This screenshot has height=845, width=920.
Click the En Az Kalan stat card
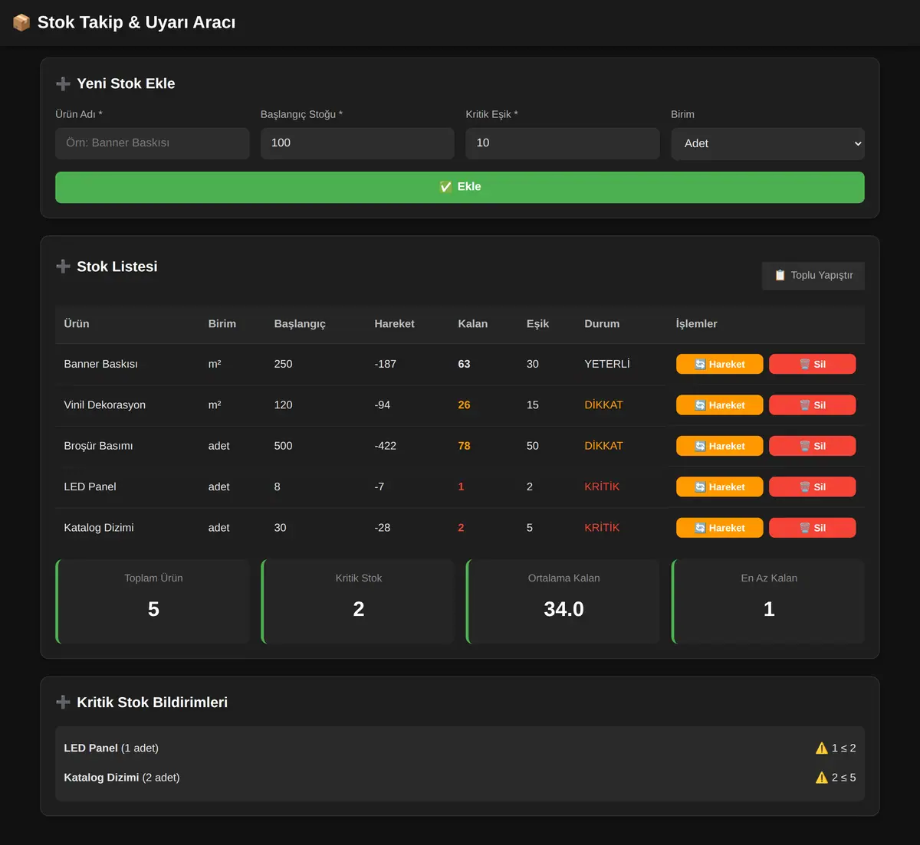767,601
